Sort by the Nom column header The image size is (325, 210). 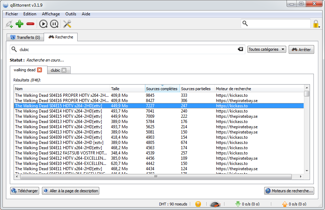(62, 89)
